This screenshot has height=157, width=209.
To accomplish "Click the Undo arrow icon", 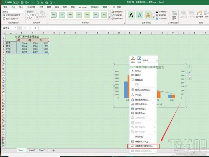I will coord(26,2).
